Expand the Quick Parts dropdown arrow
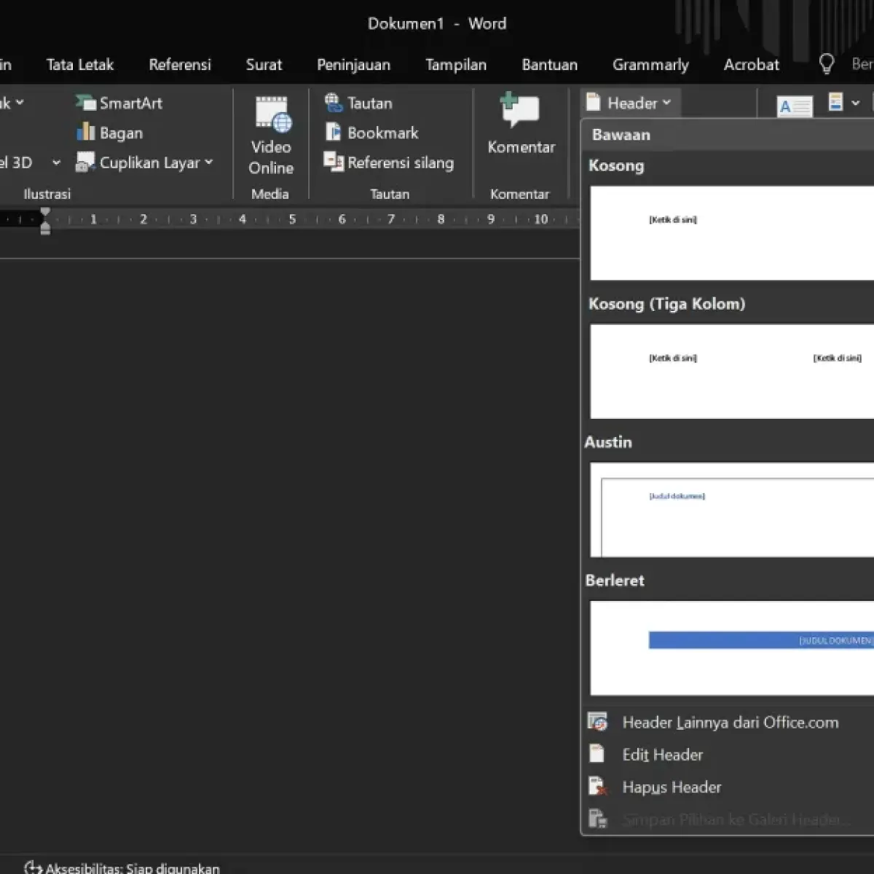The image size is (874, 874). (856, 103)
